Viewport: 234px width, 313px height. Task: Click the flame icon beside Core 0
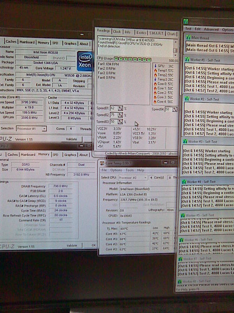pyautogui.click(x=155, y=84)
